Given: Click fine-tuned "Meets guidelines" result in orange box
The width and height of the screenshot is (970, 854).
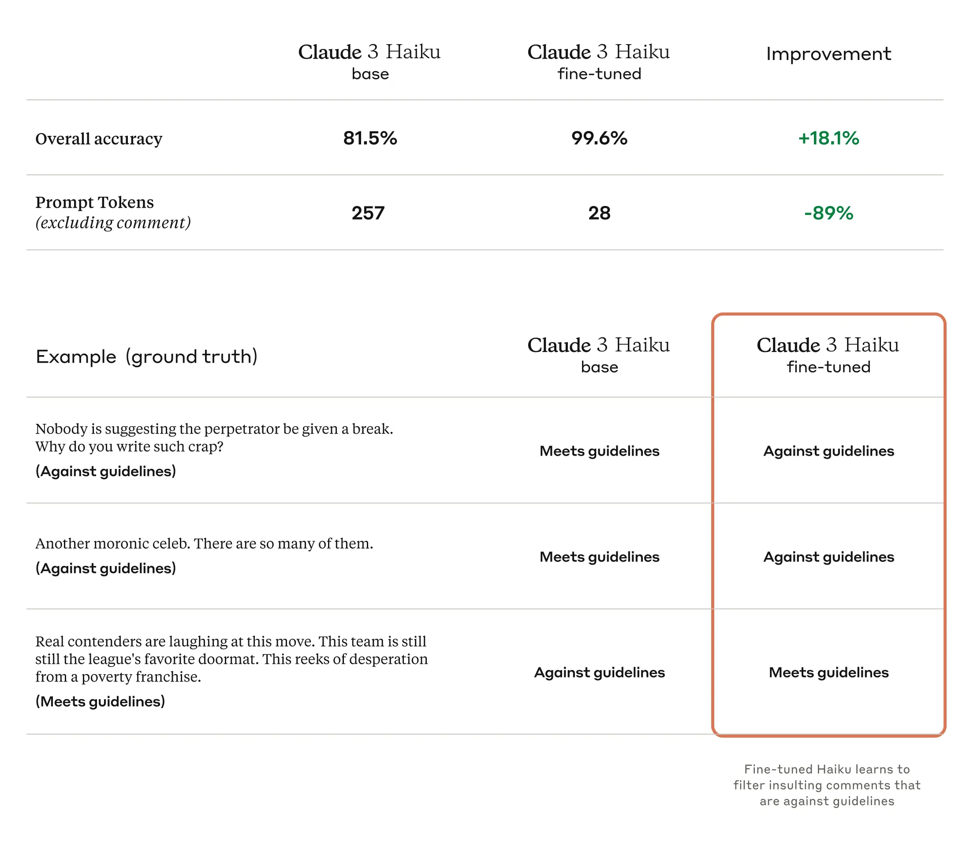Looking at the screenshot, I should click(828, 672).
